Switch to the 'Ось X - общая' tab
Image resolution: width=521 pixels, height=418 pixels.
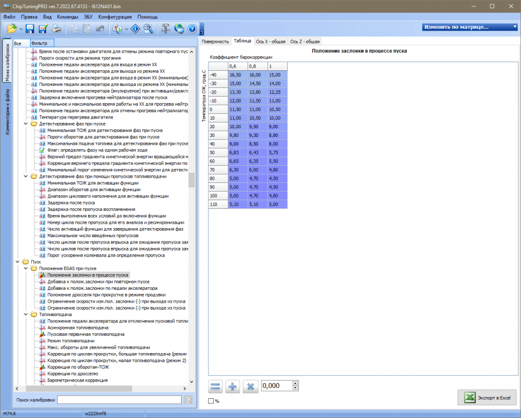point(271,41)
